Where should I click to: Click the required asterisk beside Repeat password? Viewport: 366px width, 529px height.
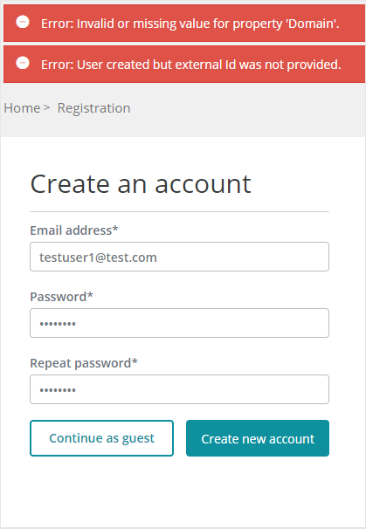tap(135, 361)
